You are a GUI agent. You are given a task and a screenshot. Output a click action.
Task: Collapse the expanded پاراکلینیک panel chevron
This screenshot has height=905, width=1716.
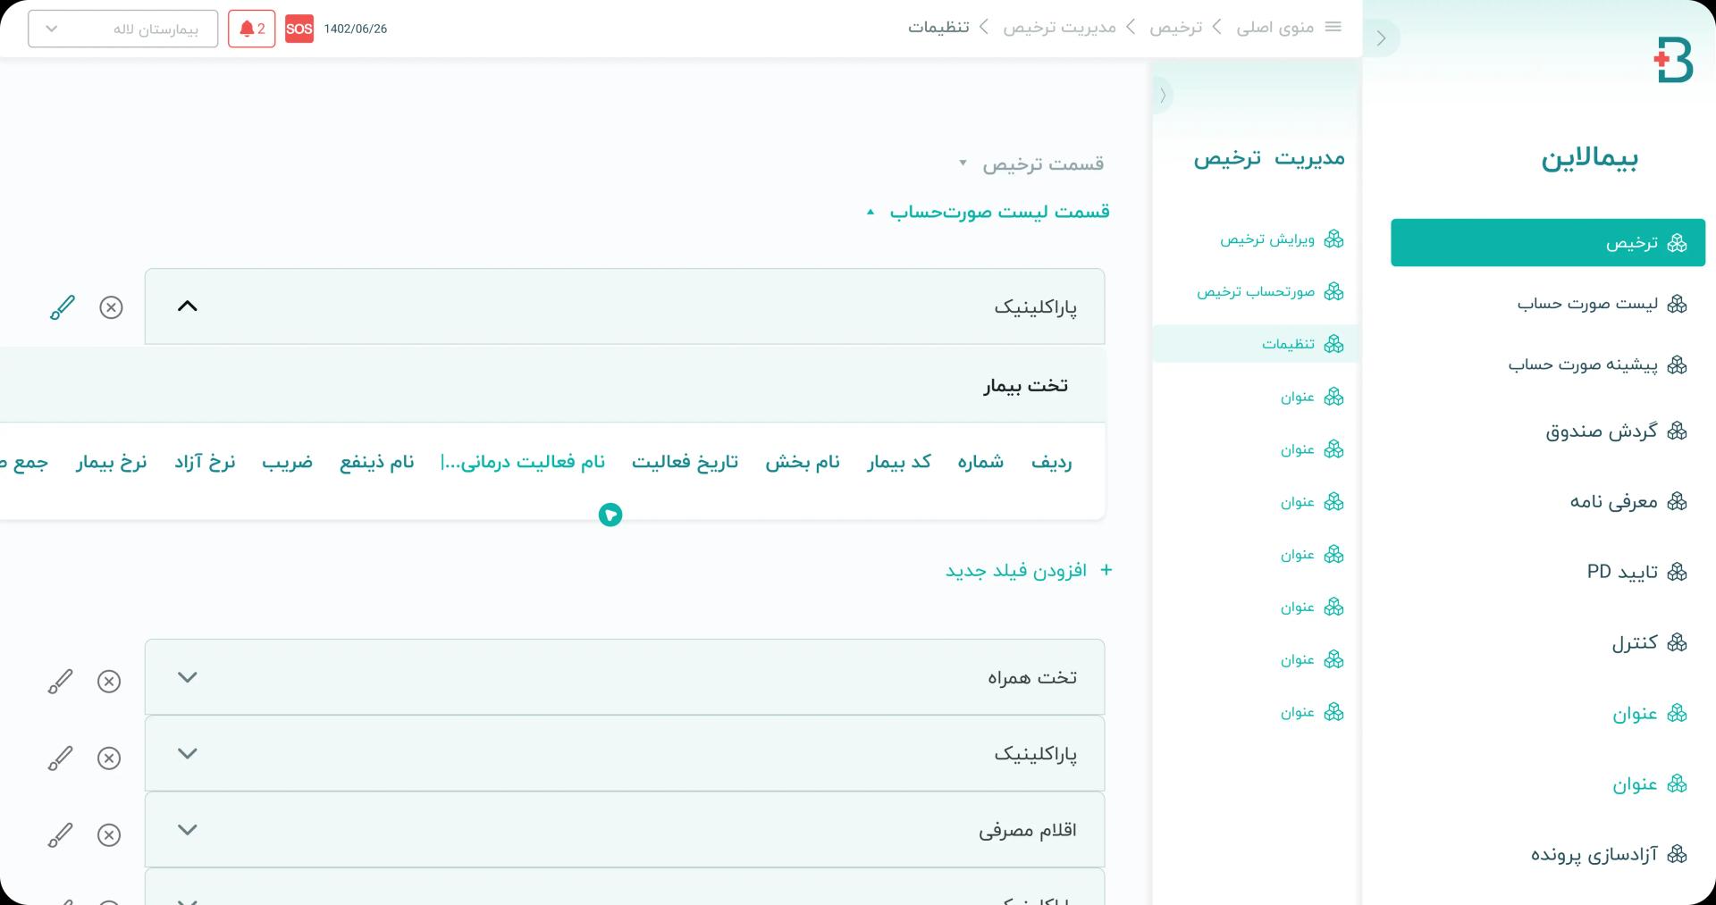point(187,306)
